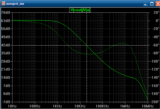Click the 42dB magnitude axis label
This screenshot has height=109, width=160.
click(x=6, y=45)
